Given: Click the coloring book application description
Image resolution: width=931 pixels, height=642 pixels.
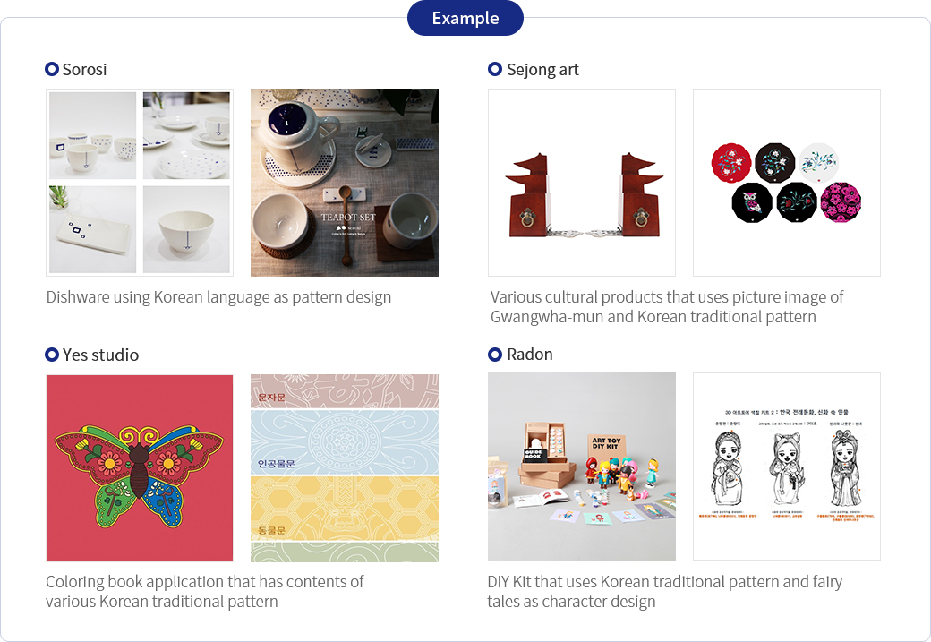Looking at the screenshot, I should pyautogui.click(x=205, y=591).
